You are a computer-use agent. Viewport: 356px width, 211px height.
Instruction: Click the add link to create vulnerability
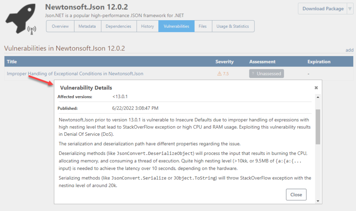point(349,50)
